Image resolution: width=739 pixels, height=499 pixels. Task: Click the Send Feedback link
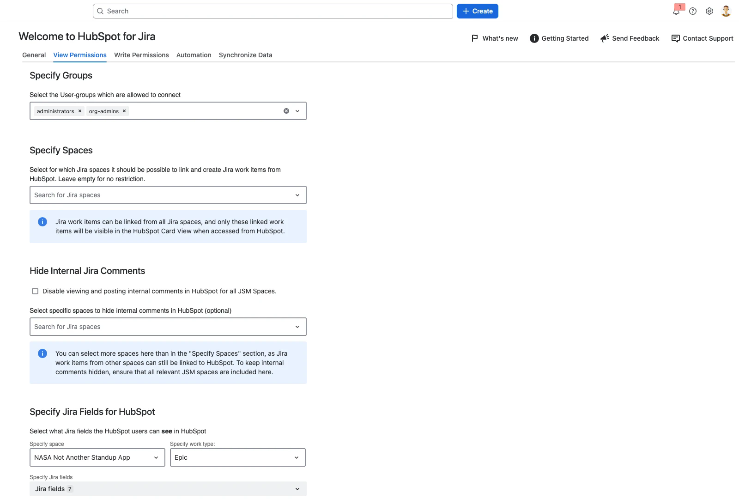(x=636, y=38)
